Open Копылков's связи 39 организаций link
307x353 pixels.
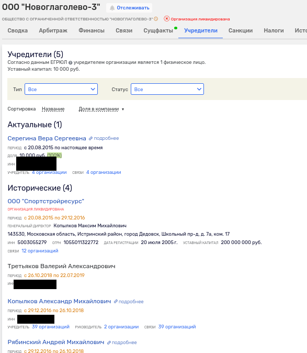pos(177,327)
